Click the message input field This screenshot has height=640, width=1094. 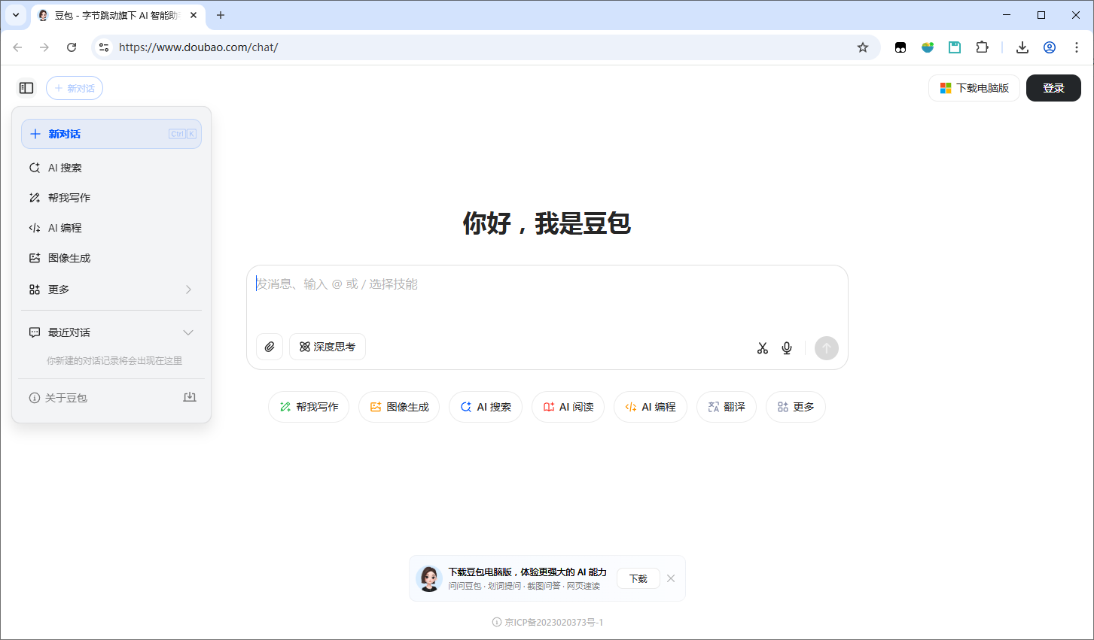click(x=547, y=297)
